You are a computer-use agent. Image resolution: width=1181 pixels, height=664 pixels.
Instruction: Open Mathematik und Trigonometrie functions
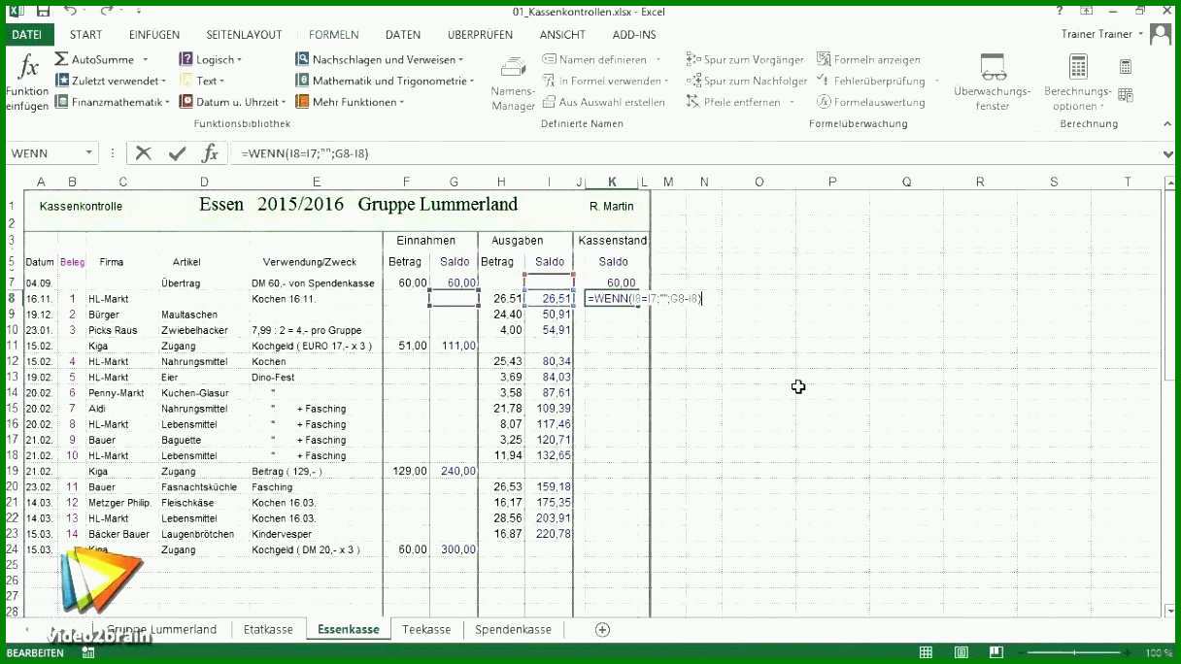[x=385, y=82]
